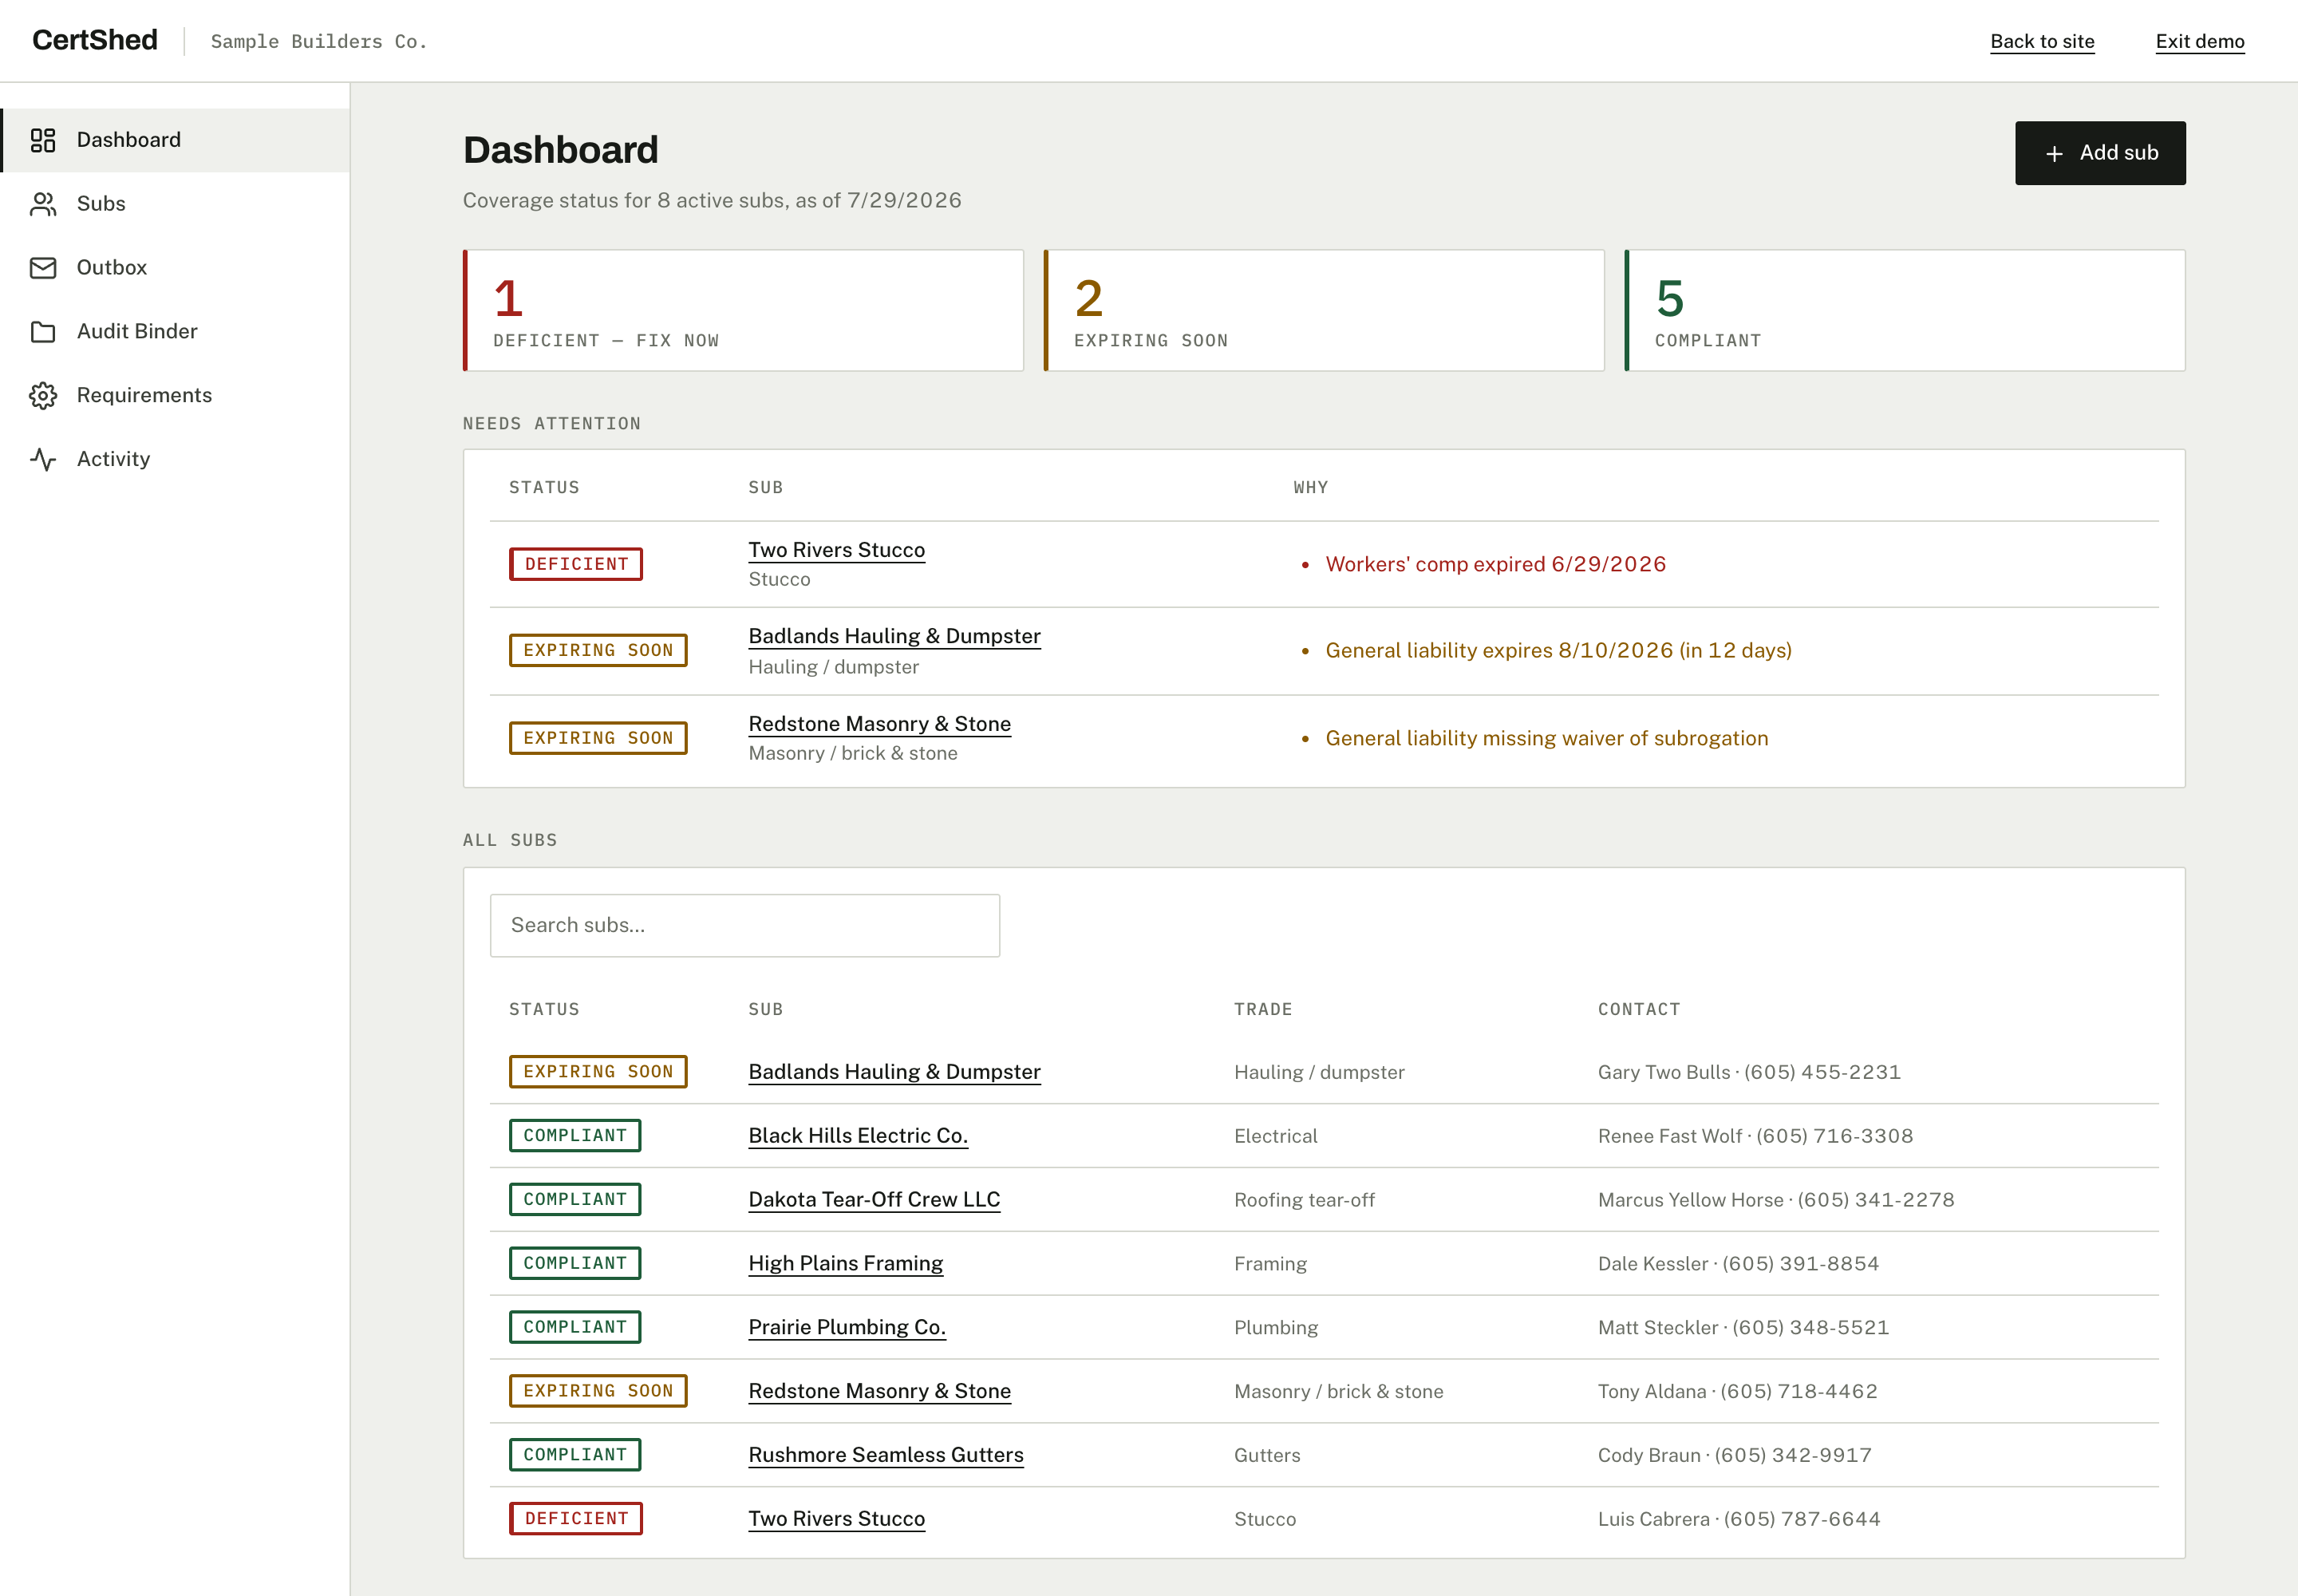Click the Subs people icon in sidebar
The image size is (2298, 1596).
tap(43, 204)
